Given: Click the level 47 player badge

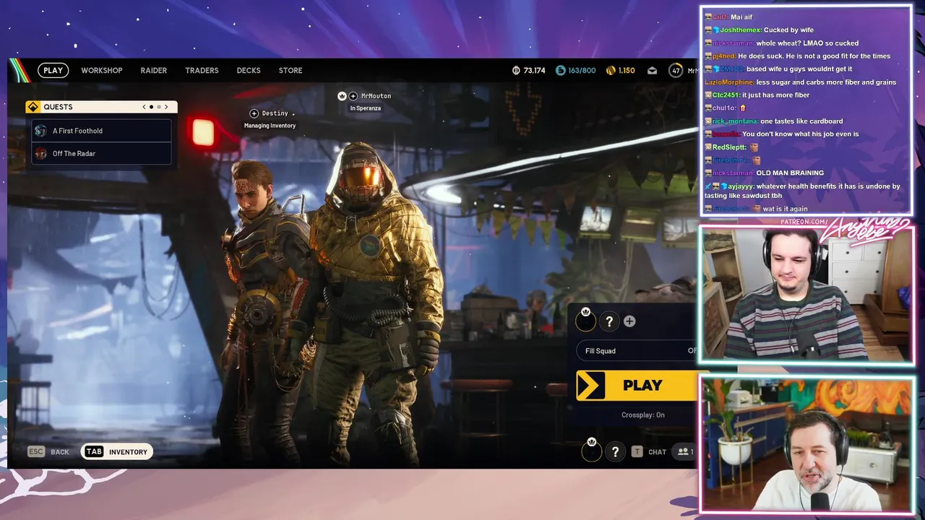Looking at the screenshot, I should coord(676,70).
